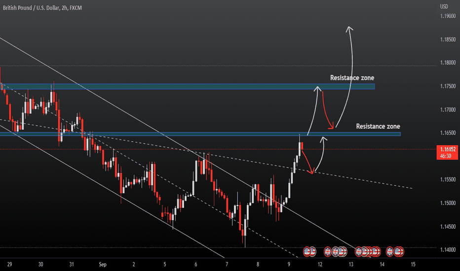This screenshot has width=460, height=271.
Task: Click the 1.14000 price scale label
Action: pos(448,250)
